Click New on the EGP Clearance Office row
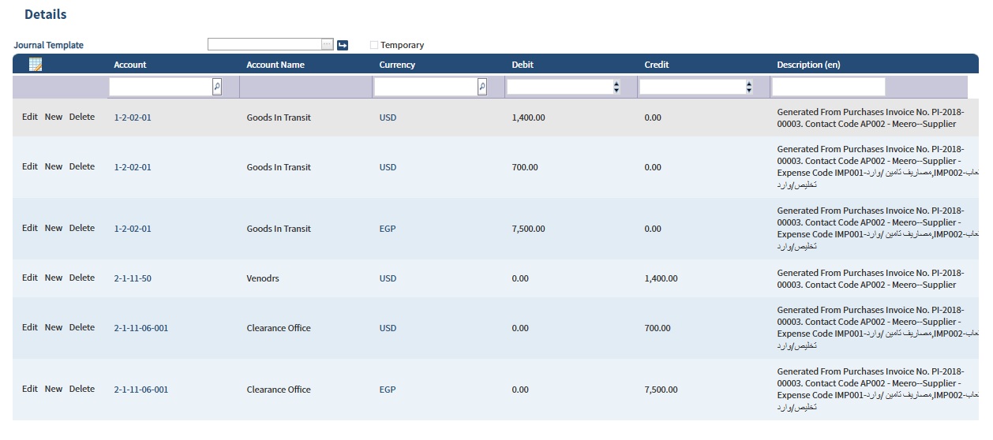993x440 pixels. coord(54,389)
